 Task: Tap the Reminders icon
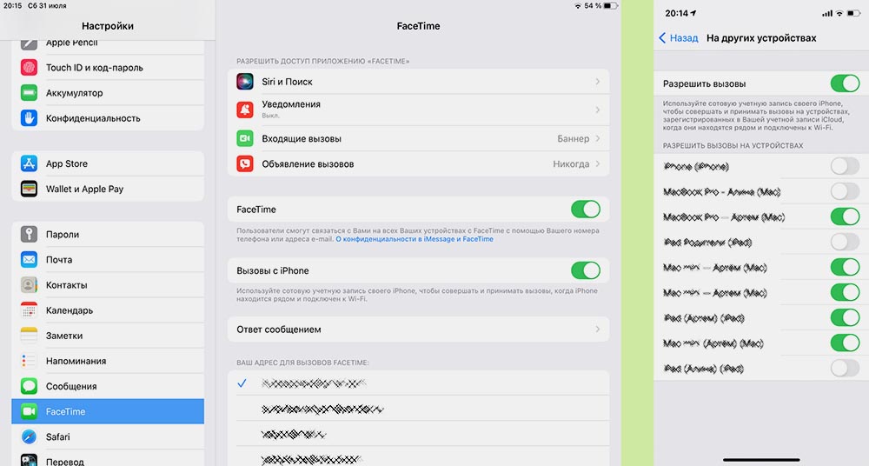29,361
